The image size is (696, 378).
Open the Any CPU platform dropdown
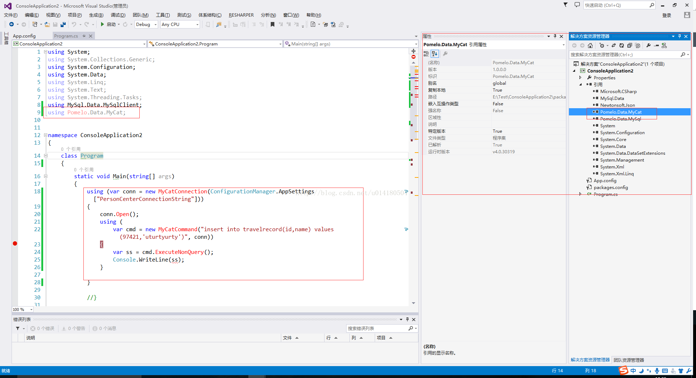click(x=180, y=24)
